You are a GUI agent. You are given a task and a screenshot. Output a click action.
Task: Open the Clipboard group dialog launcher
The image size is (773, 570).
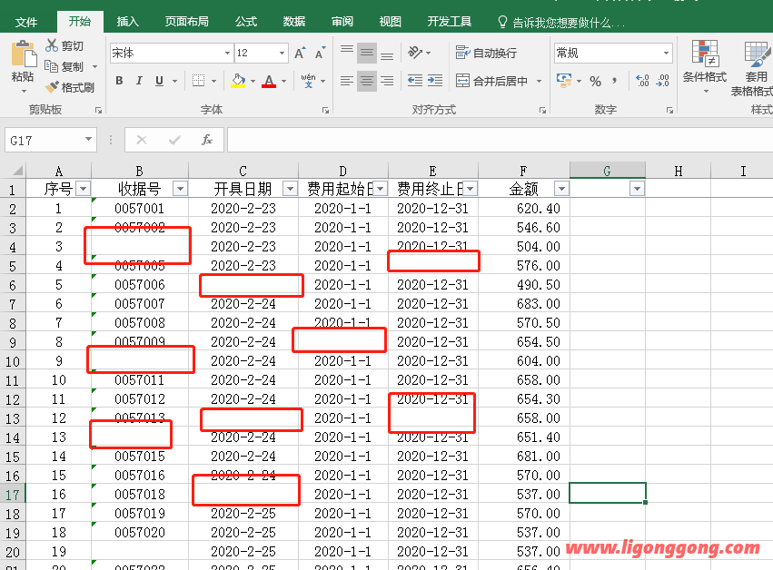coord(99,111)
